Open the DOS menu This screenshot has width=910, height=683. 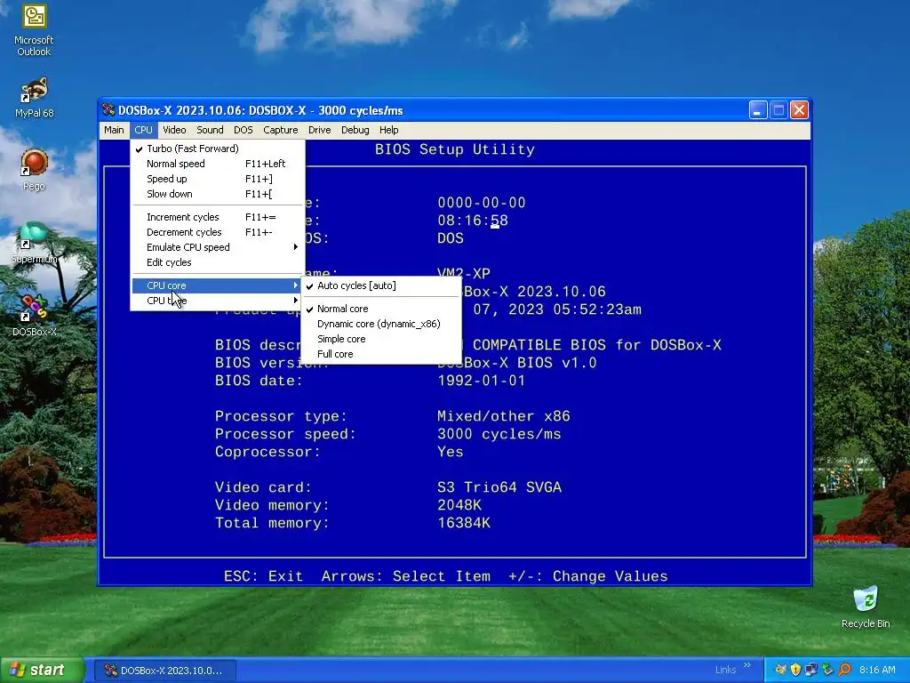point(243,130)
